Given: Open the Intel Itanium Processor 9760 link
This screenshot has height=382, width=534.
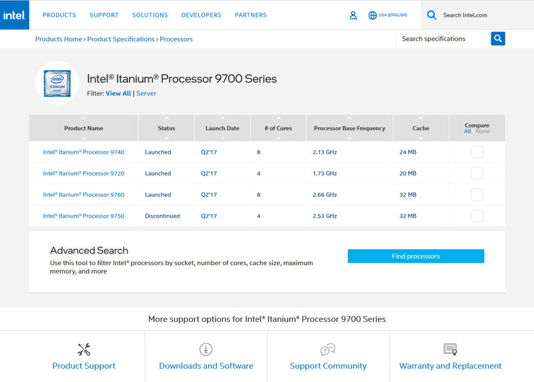Looking at the screenshot, I should click(83, 195).
